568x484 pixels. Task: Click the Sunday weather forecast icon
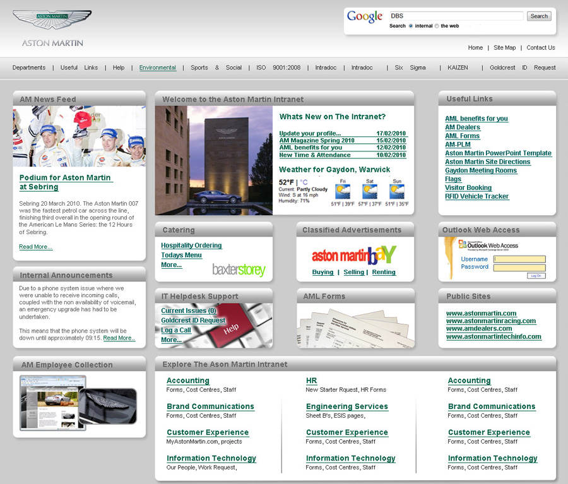tap(396, 192)
